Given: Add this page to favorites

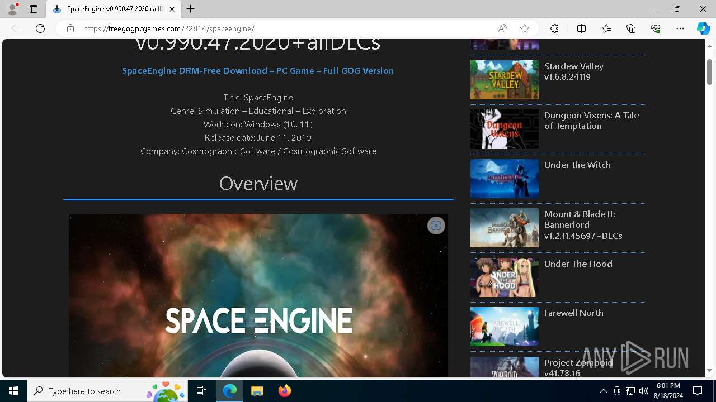Looking at the screenshot, I should [x=525, y=28].
